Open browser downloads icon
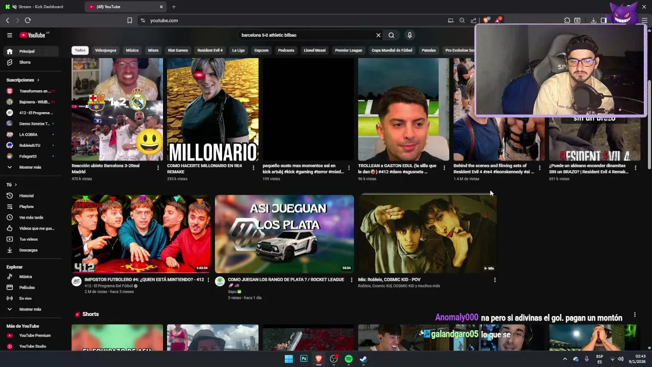Image resolution: width=652 pixels, height=367 pixels. coord(593,20)
